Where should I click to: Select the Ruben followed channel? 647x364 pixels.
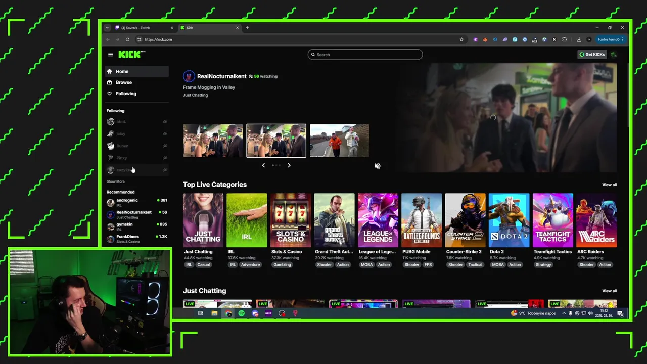click(137, 146)
